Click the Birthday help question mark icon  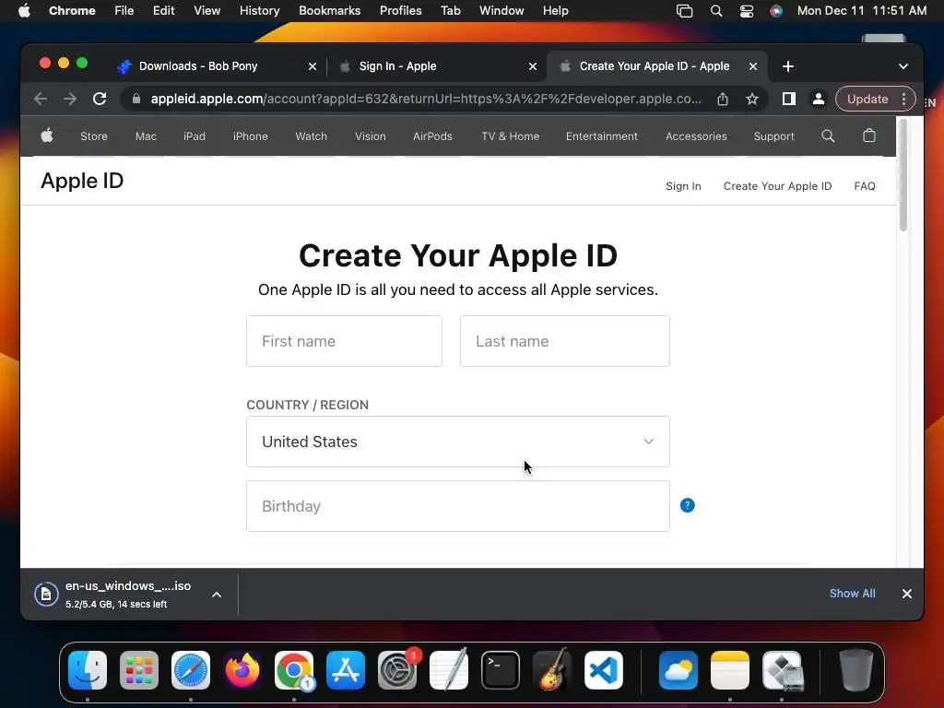687,505
